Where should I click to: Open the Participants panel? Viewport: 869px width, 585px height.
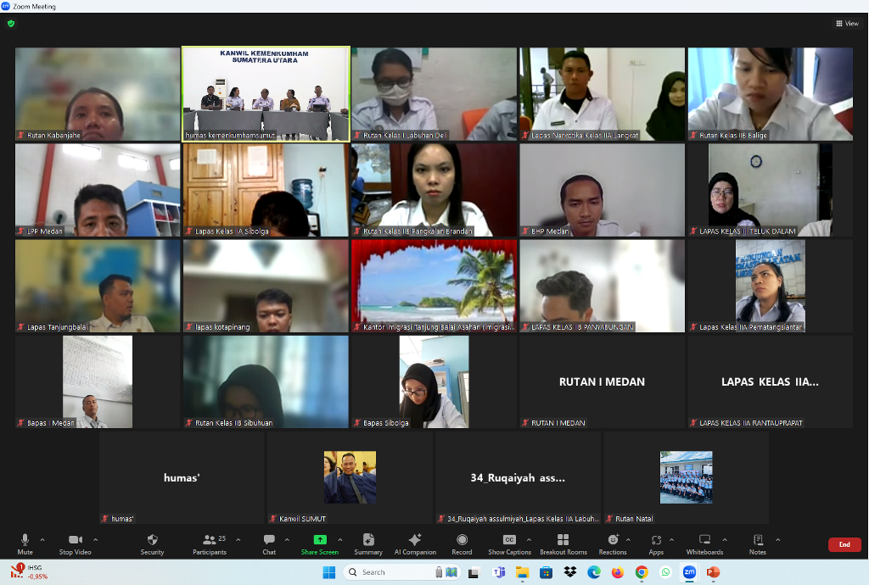[209, 543]
